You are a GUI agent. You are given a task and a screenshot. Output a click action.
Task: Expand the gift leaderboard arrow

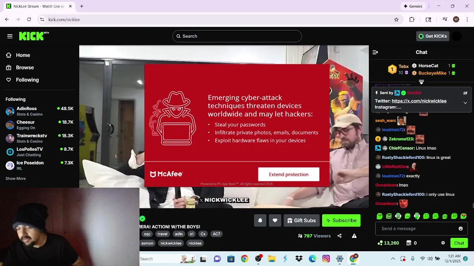421,82
